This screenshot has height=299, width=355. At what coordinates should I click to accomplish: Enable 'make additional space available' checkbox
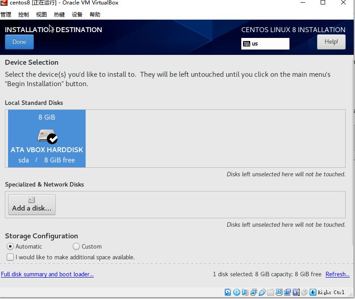10,257
